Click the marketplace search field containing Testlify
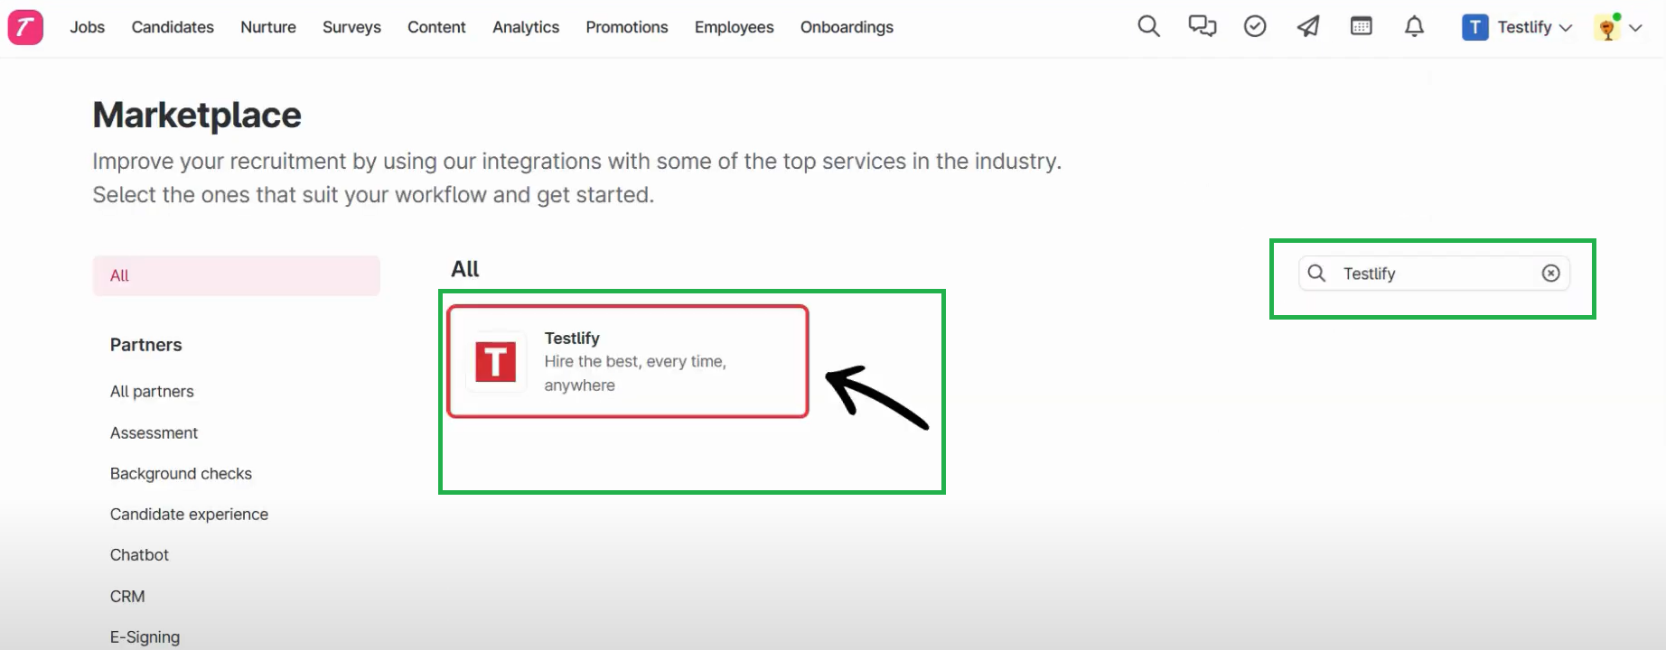The image size is (1666, 650). point(1434,273)
